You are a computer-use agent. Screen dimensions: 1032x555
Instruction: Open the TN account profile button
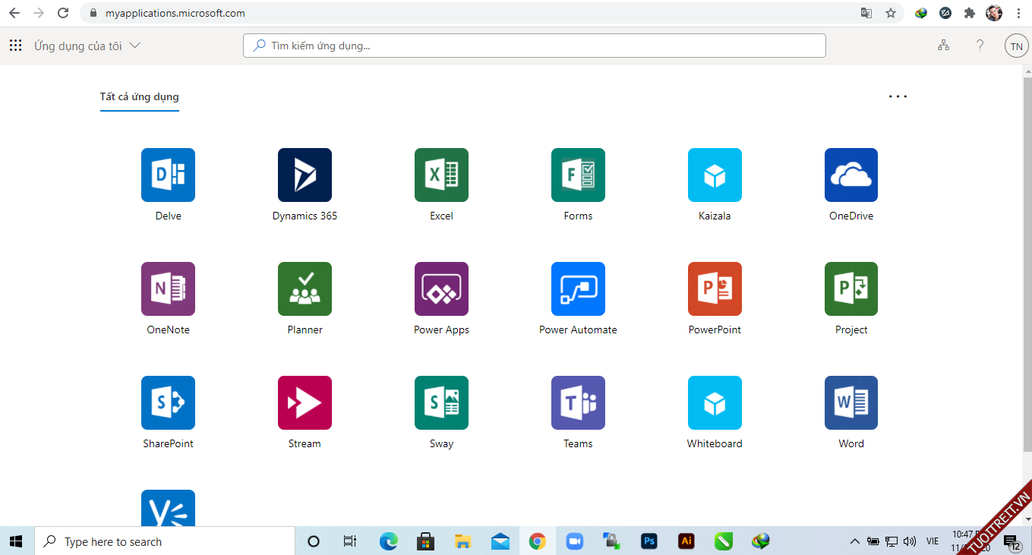pos(1016,46)
